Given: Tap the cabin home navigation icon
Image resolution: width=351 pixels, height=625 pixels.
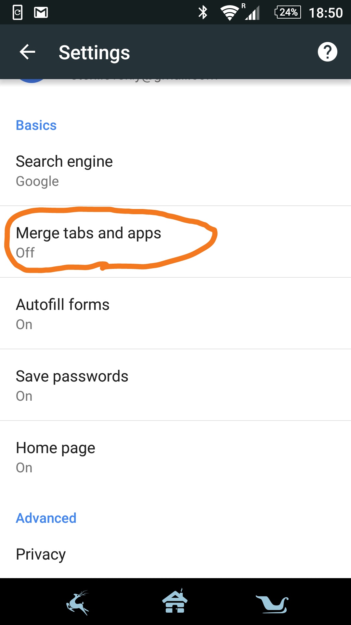Looking at the screenshot, I should coord(175,601).
